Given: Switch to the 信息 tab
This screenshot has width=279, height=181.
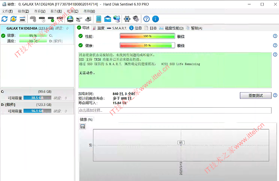Looking at the screenshot, I should pos(135,28).
